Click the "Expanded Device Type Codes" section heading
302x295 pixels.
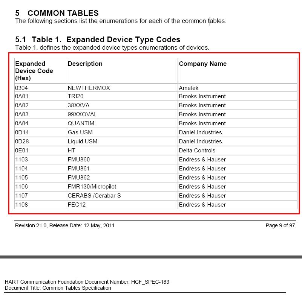(x=98, y=40)
